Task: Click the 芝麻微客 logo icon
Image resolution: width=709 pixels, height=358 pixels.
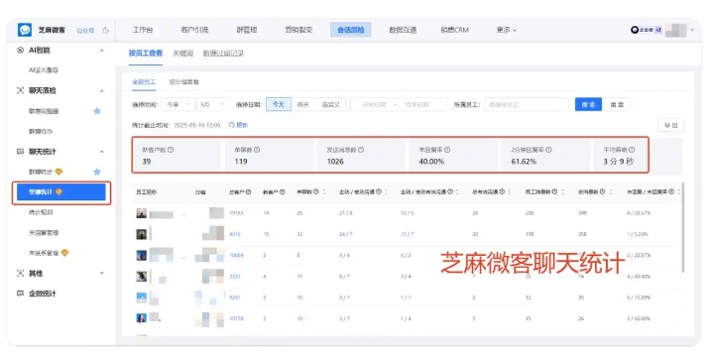Action: pos(25,30)
